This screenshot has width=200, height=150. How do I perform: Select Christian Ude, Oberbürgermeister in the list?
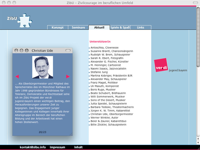112,114
